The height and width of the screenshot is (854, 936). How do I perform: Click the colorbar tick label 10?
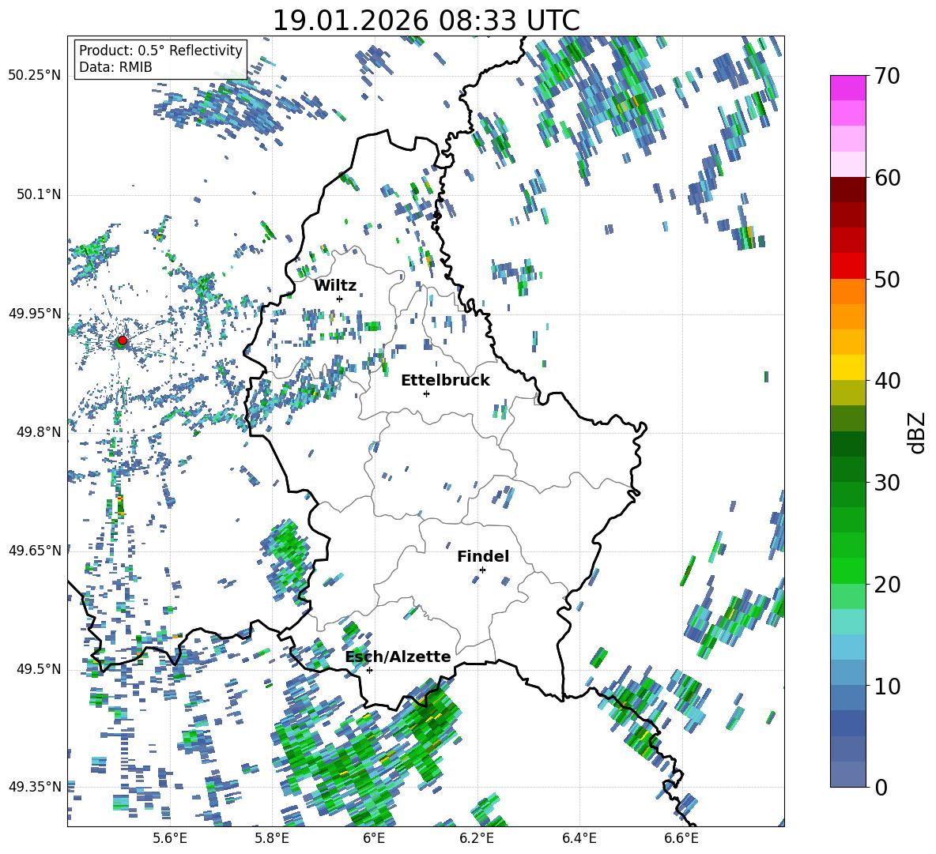tap(887, 686)
